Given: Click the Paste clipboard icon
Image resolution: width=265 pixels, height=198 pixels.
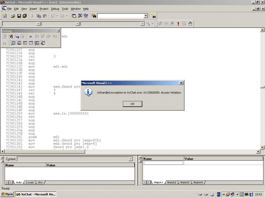Looking at the screenshot, I should [45, 16].
